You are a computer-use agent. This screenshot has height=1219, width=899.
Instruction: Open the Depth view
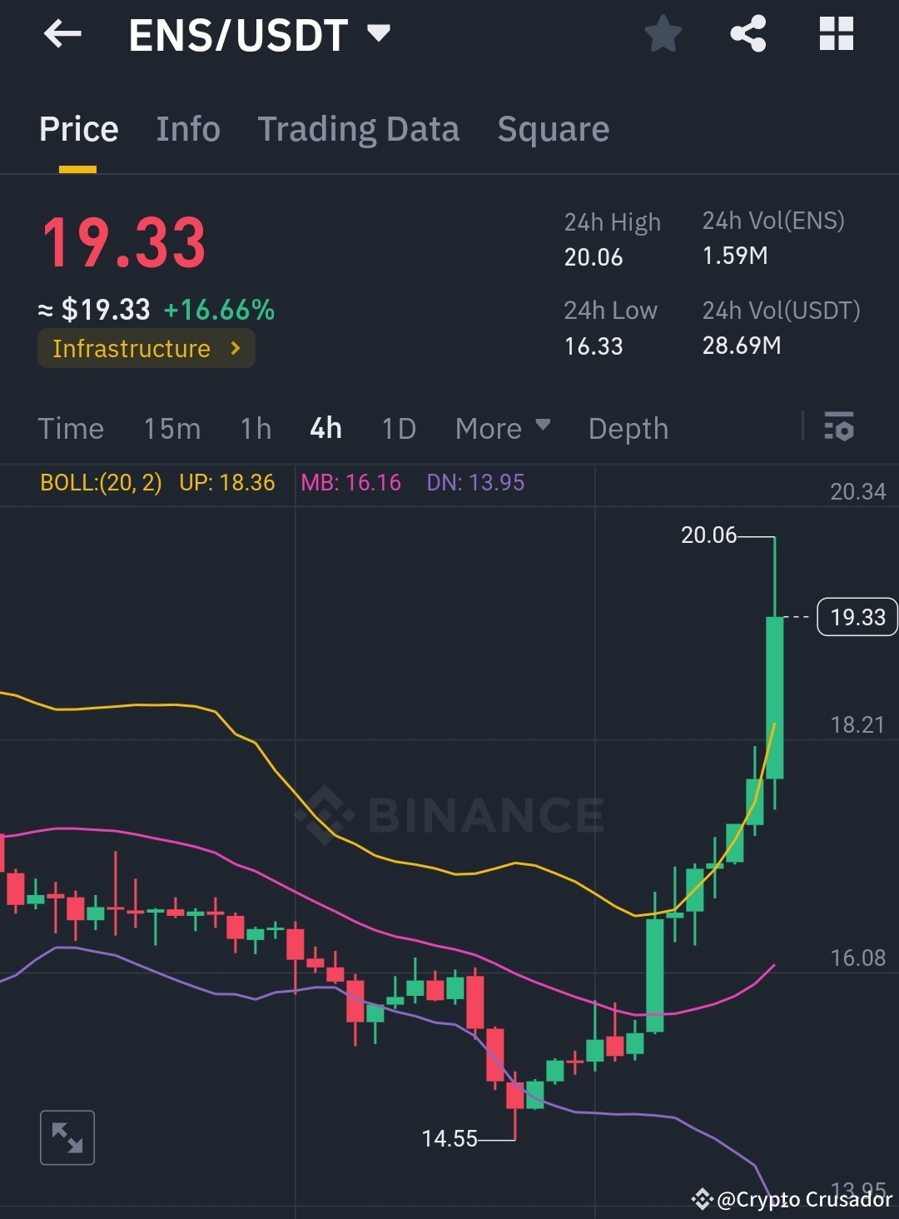pyautogui.click(x=628, y=428)
